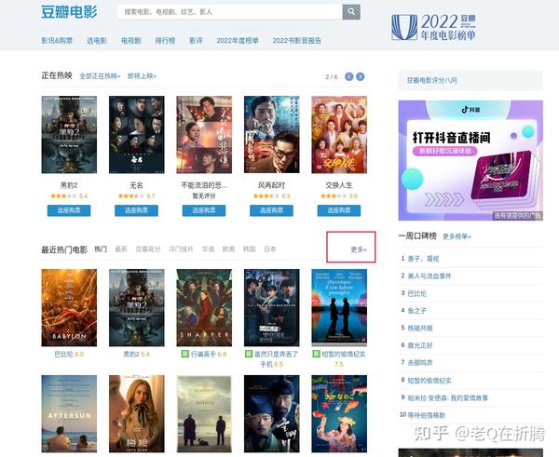Select the 韩国 movie filter
Image resolution: width=559 pixels, height=457 pixels.
(x=249, y=249)
